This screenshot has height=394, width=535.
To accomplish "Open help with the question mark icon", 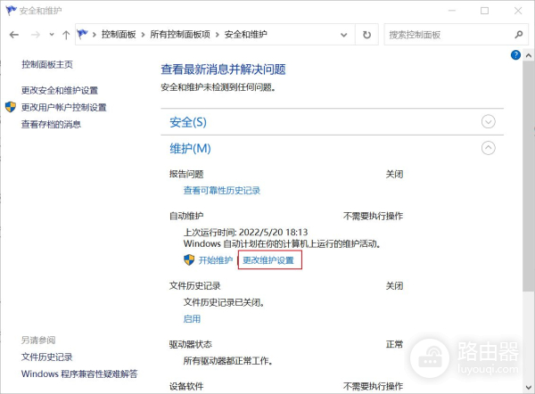I will [515, 54].
